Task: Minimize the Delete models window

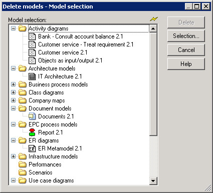Action: coord(189,6)
